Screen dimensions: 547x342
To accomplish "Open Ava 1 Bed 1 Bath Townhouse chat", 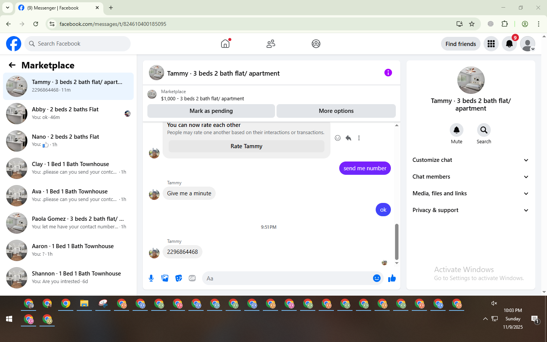I will (x=68, y=196).
